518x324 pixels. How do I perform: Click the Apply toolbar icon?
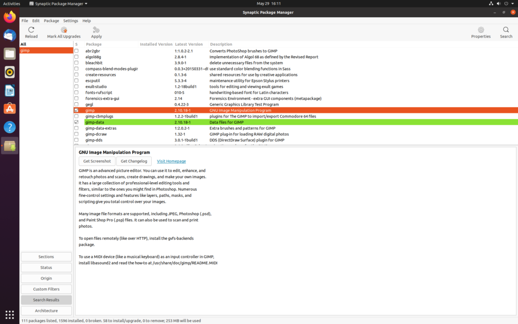click(96, 30)
